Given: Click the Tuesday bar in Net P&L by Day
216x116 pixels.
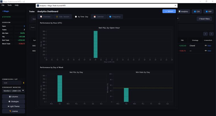Looking at the screenshot, I should click(x=60, y=89).
